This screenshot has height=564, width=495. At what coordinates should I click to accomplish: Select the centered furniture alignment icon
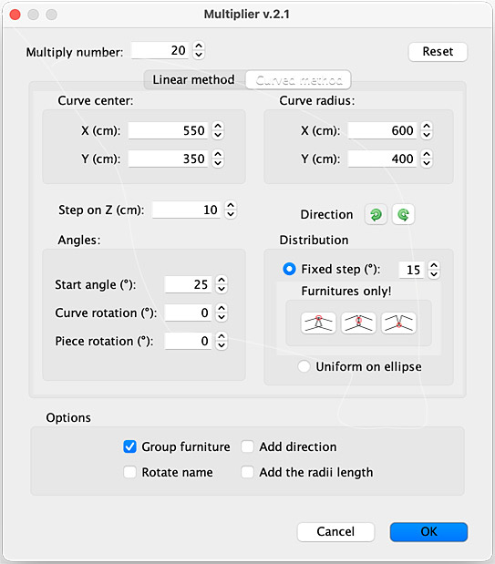(x=358, y=323)
